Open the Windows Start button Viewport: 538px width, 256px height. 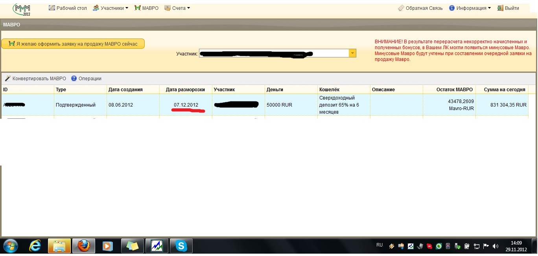click(x=10, y=246)
